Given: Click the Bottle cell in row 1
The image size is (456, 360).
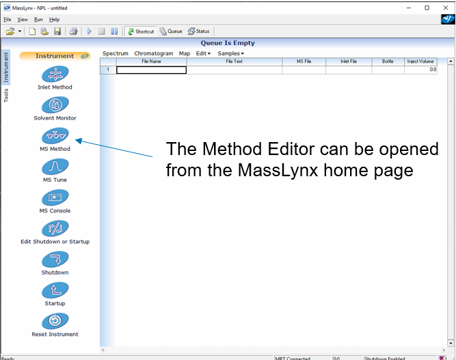Looking at the screenshot, I should [388, 70].
